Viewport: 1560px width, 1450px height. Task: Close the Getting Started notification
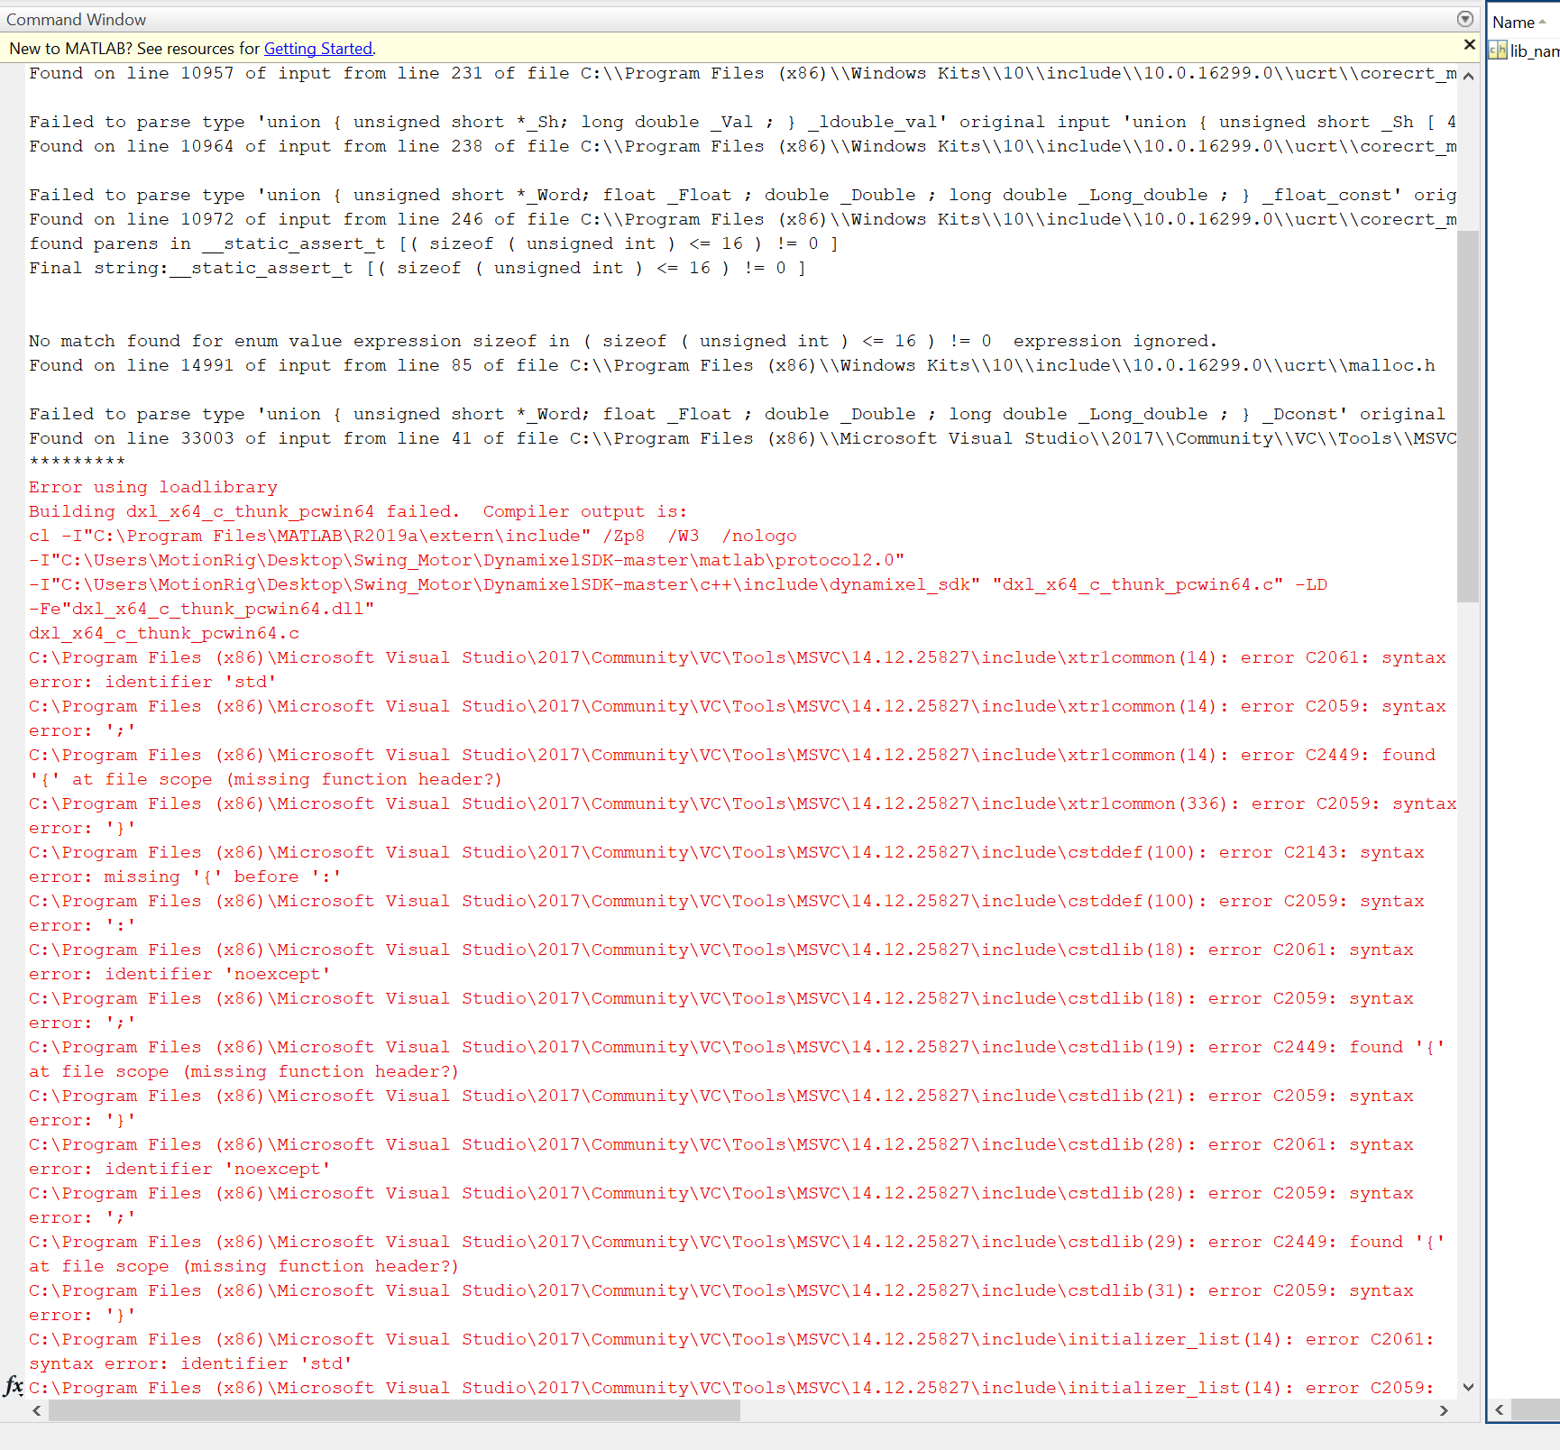pyautogui.click(x=1469, y=44)
